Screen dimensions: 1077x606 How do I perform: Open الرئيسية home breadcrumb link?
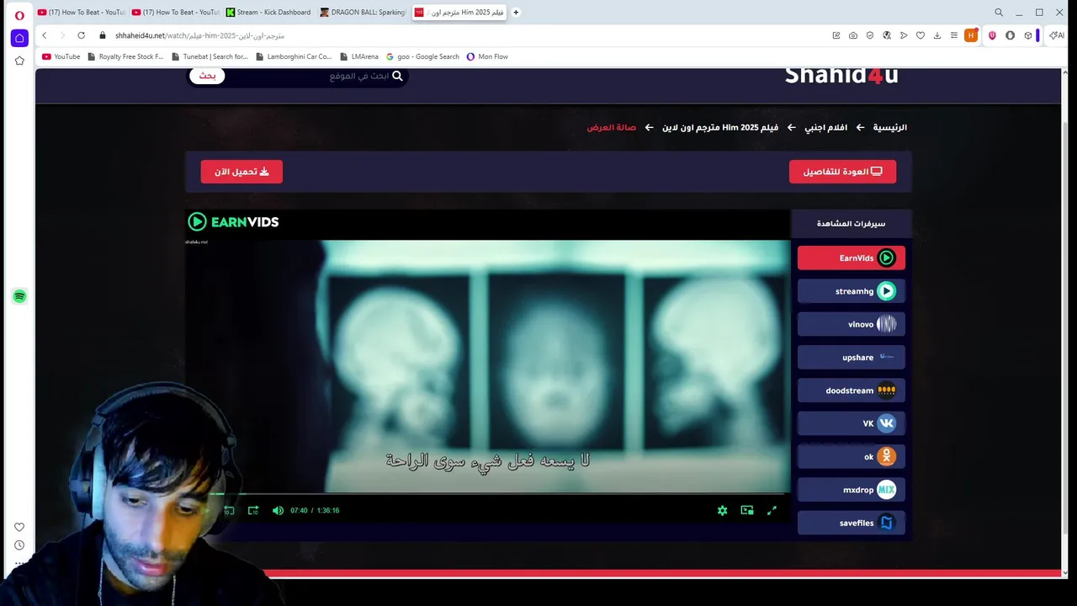click(889, 128)
